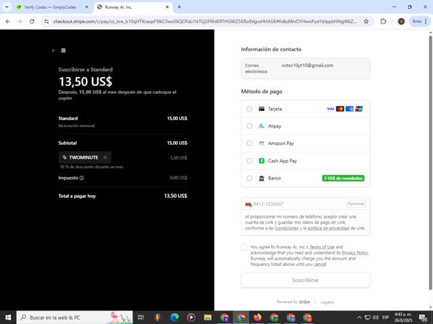Click the Runway logo icon

coord(64,51)
